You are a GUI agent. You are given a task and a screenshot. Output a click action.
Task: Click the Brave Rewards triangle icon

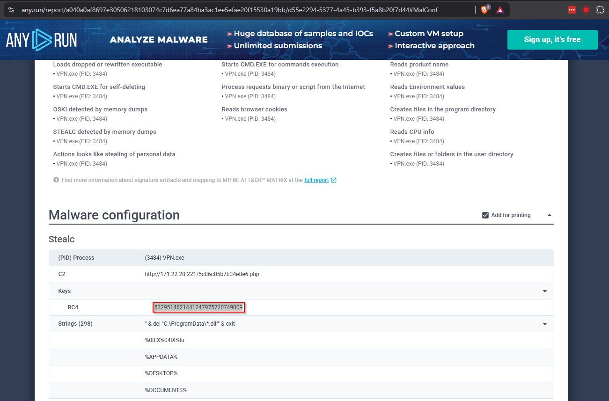click(x=500, y=10)
